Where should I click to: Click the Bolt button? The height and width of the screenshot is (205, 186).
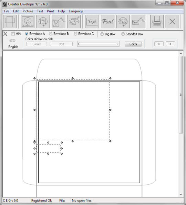61,44
